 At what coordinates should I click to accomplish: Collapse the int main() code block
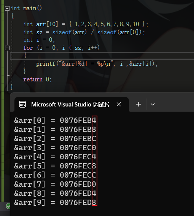coord(7,8)
